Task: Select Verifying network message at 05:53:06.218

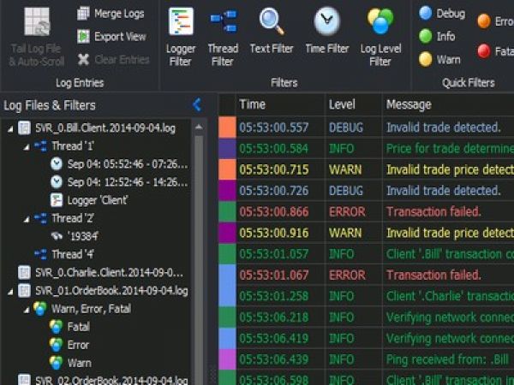Action: tap(450, 317)
